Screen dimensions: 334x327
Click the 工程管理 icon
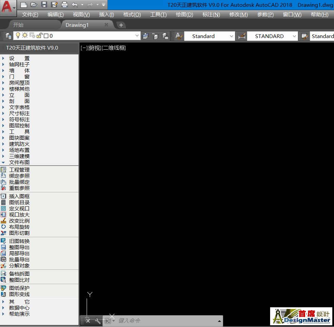click(x=3, y=170)
